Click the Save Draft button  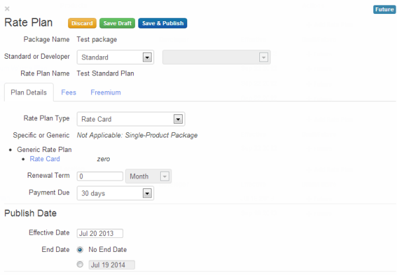(117, 23)
